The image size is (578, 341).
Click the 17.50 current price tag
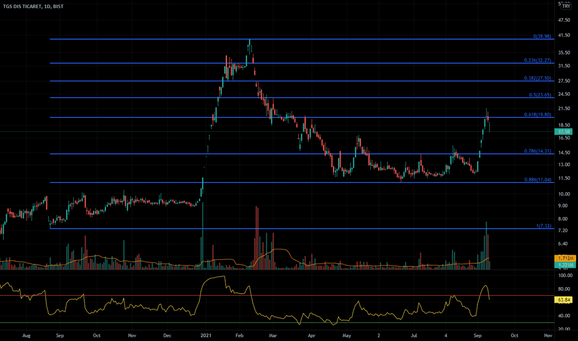[564, 131]
